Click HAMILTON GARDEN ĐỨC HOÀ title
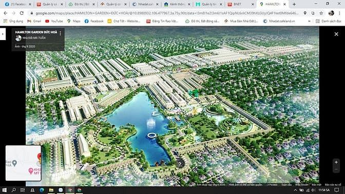 (36, 32)
